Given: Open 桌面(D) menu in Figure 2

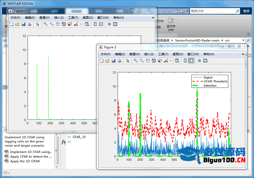Looking at the screenshot, I should (x=178, y=54).
